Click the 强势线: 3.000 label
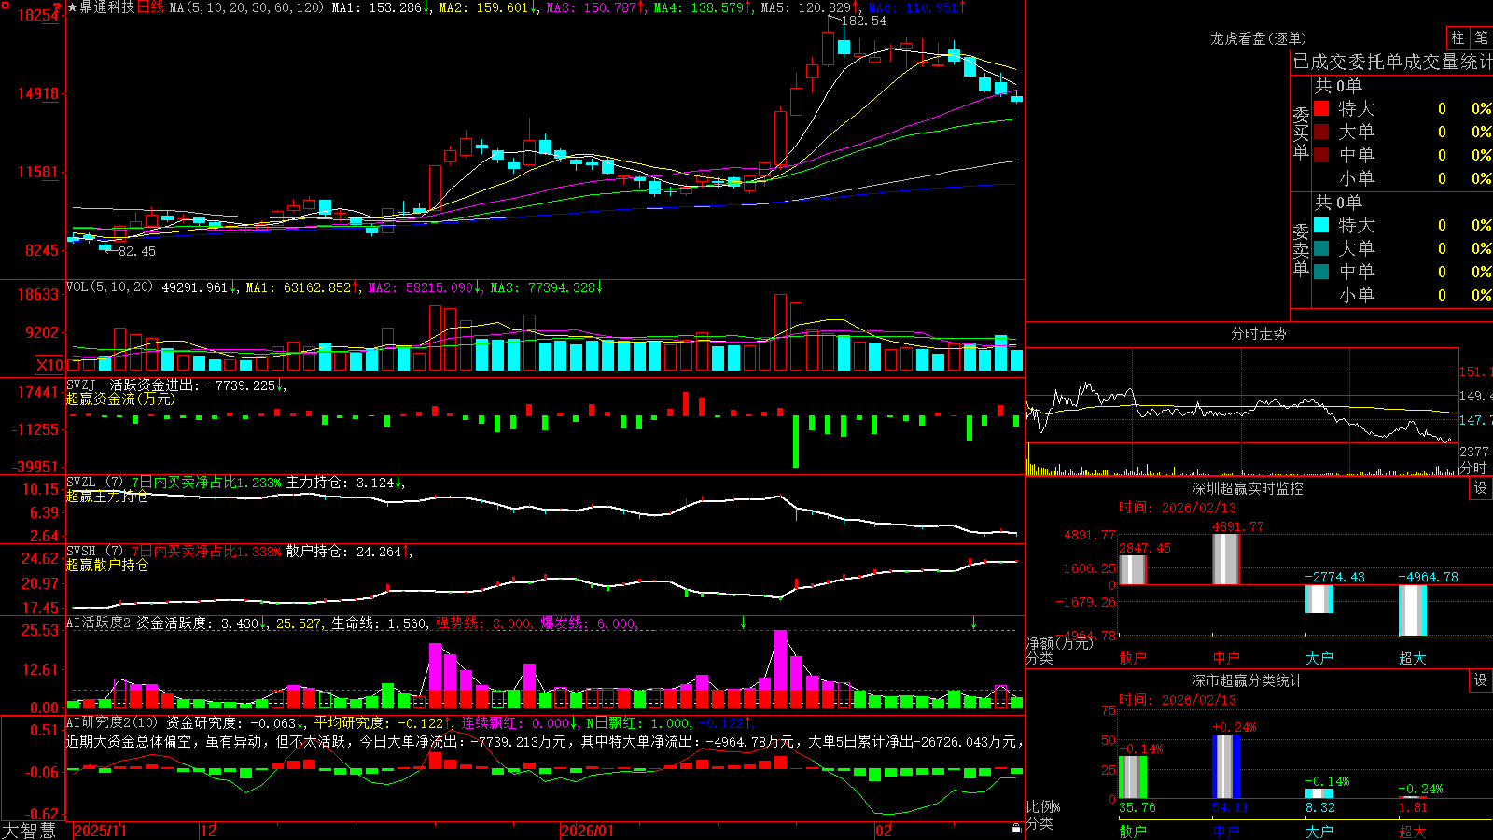Screen dimensions: 1493x840 pos(484,623)
